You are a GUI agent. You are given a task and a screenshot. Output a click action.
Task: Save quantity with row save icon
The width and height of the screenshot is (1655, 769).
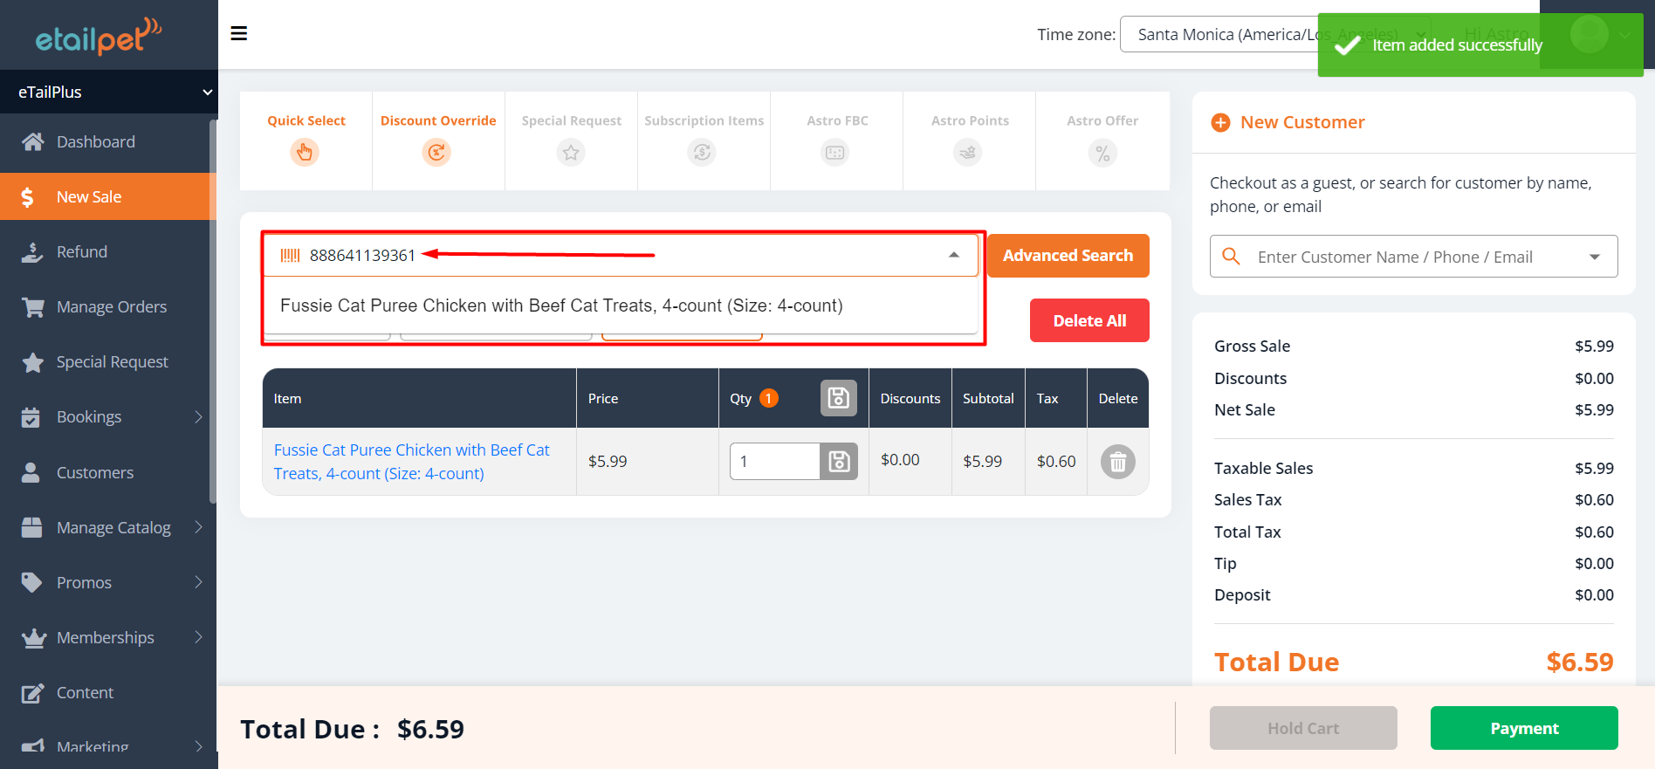point(839,461)
